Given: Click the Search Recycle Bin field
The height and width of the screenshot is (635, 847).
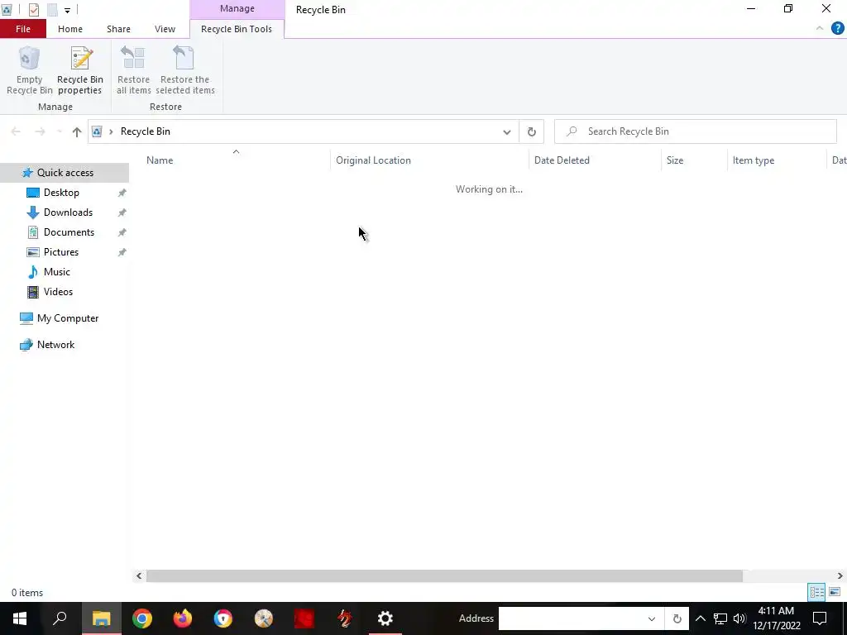Looking at the screenshot, I should click(695, 131).
